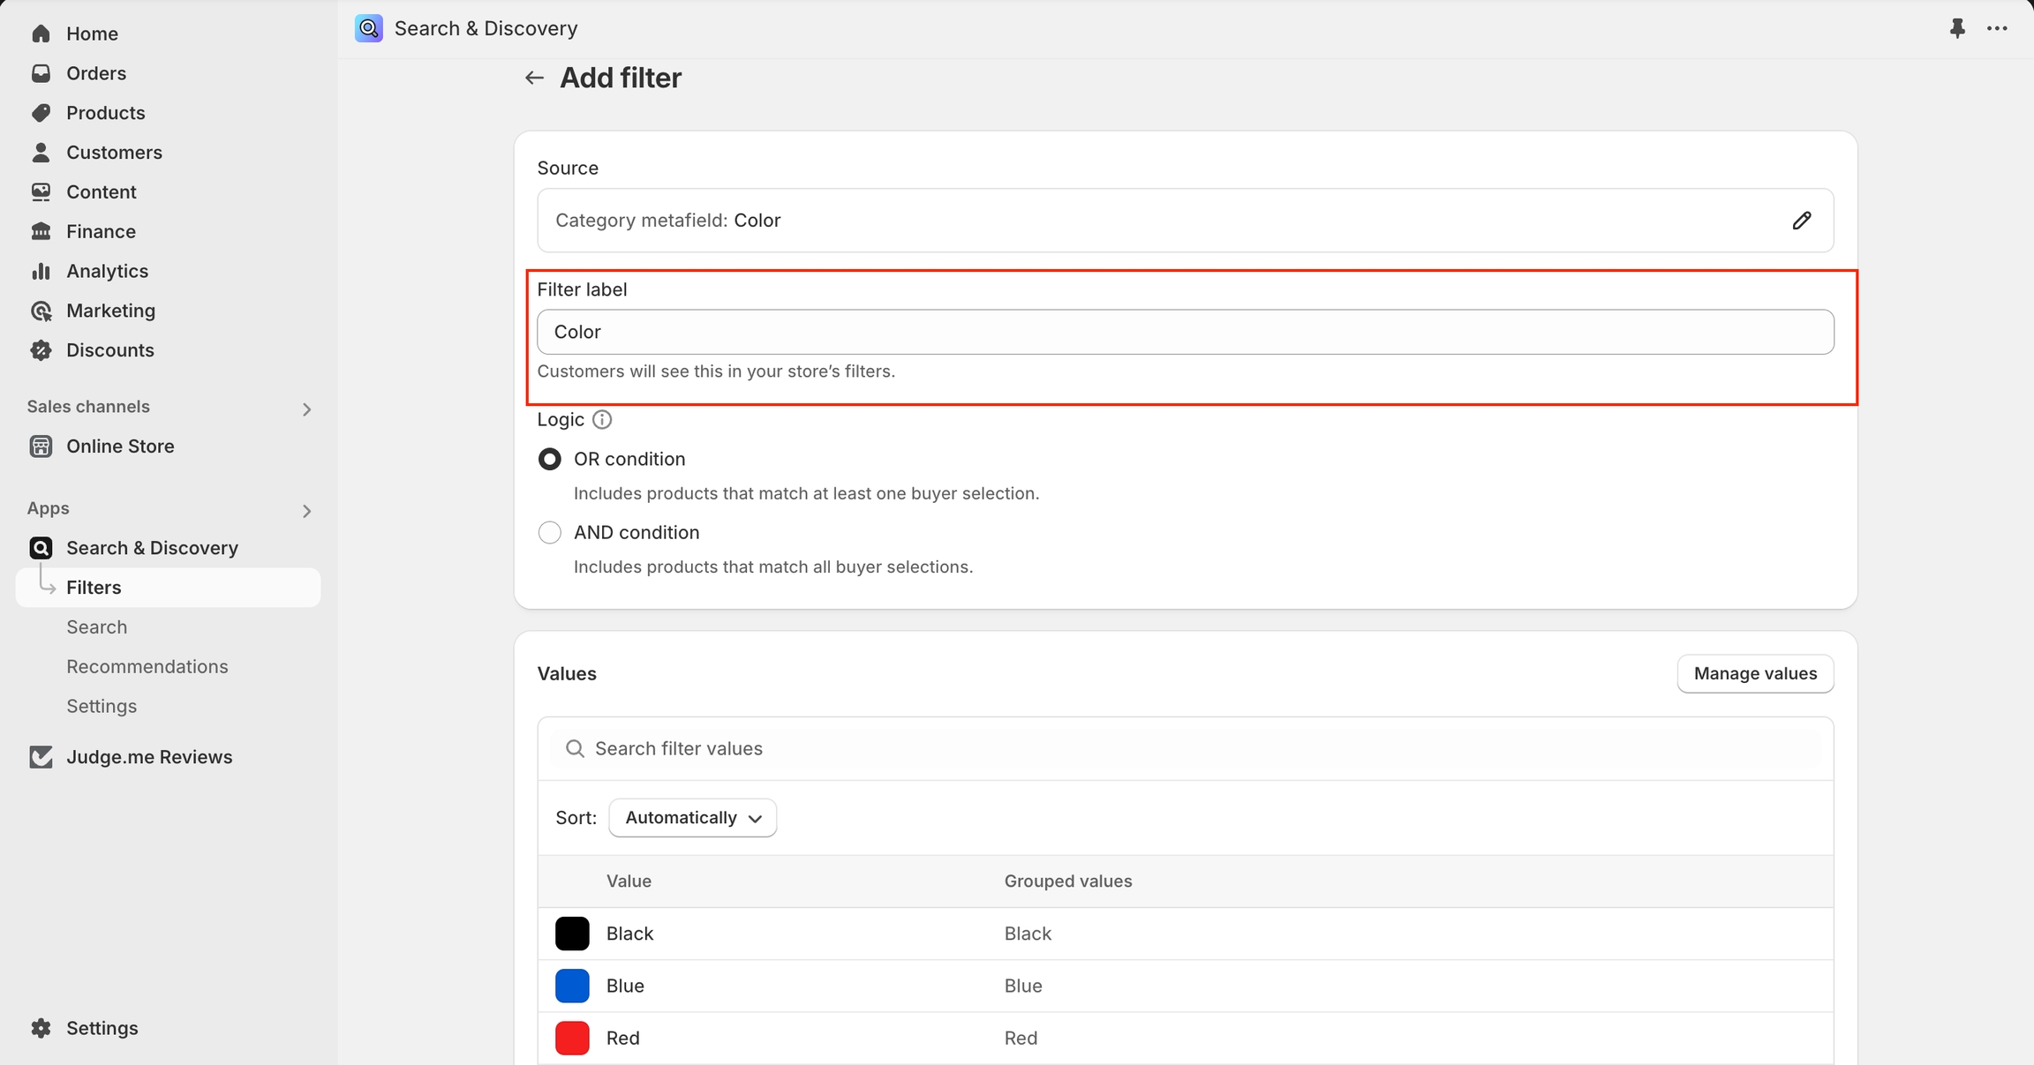Click the Blue color swatch
This screenshot has height=1065, width=2034.
572,986
